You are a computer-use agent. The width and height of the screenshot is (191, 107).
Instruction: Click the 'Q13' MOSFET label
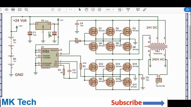tap(118, 64)
